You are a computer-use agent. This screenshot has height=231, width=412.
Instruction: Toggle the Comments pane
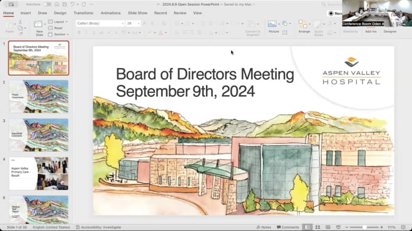(288, 227)
